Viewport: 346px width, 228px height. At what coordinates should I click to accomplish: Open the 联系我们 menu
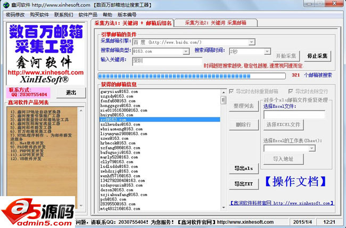[63, 15]
